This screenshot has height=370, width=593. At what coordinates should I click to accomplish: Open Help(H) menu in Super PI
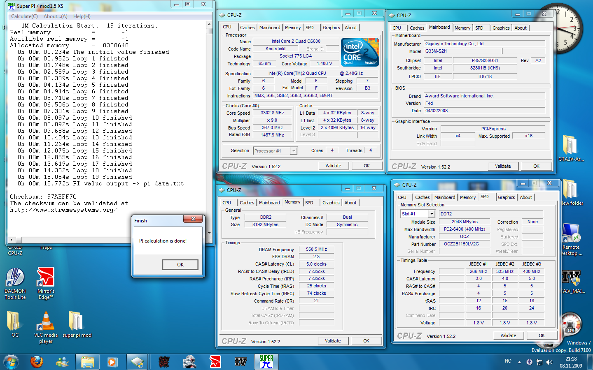82,16
